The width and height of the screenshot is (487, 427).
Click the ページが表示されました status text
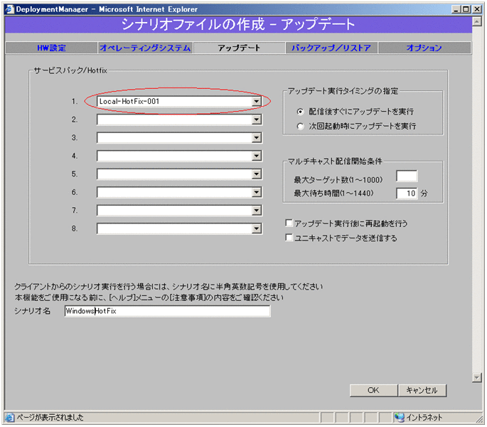pyautogui.click(x=50, y=417)
